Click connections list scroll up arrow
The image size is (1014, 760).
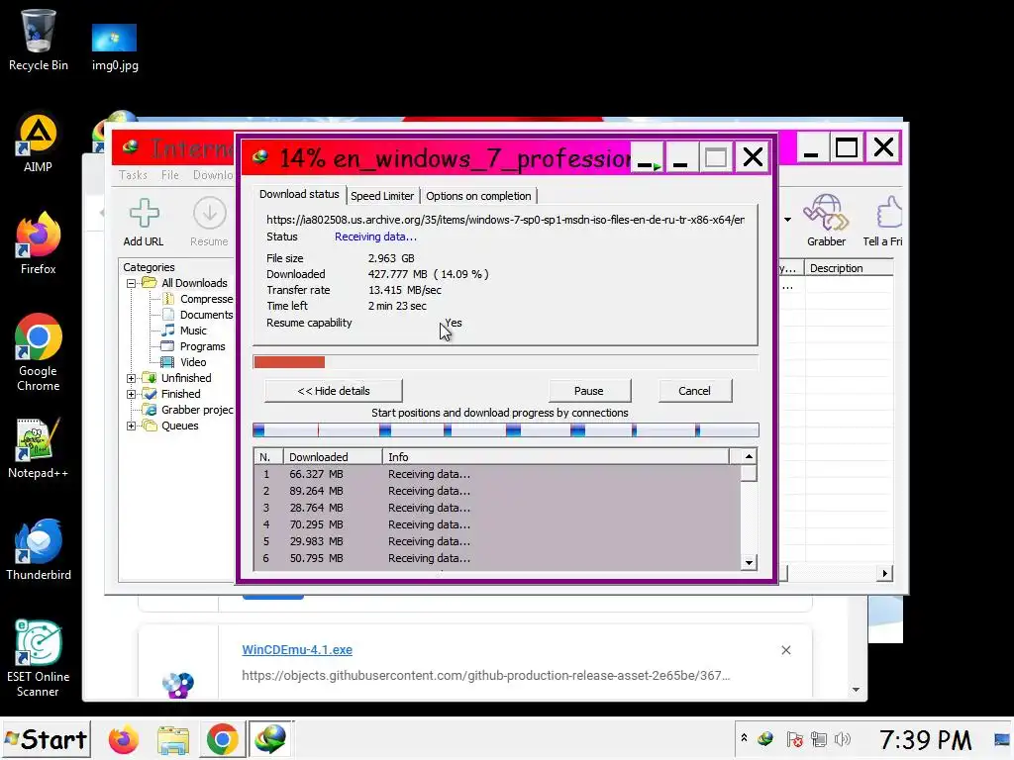[x=749, y=456]
